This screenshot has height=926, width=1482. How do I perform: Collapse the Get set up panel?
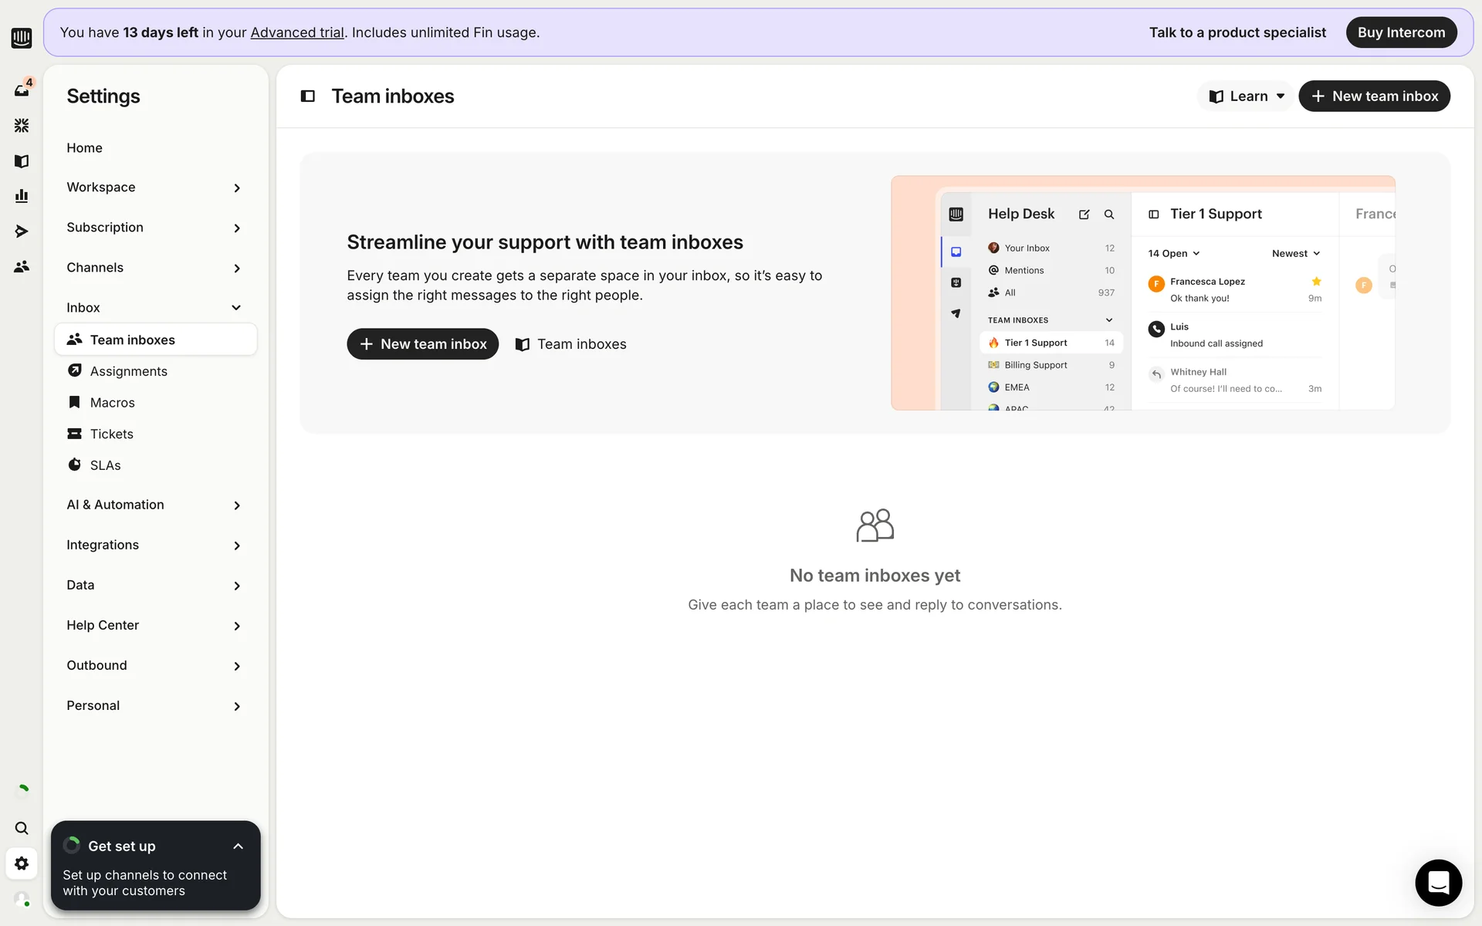238,847
